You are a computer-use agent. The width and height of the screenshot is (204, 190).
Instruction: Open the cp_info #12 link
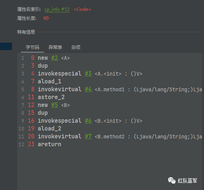[57, 9]
